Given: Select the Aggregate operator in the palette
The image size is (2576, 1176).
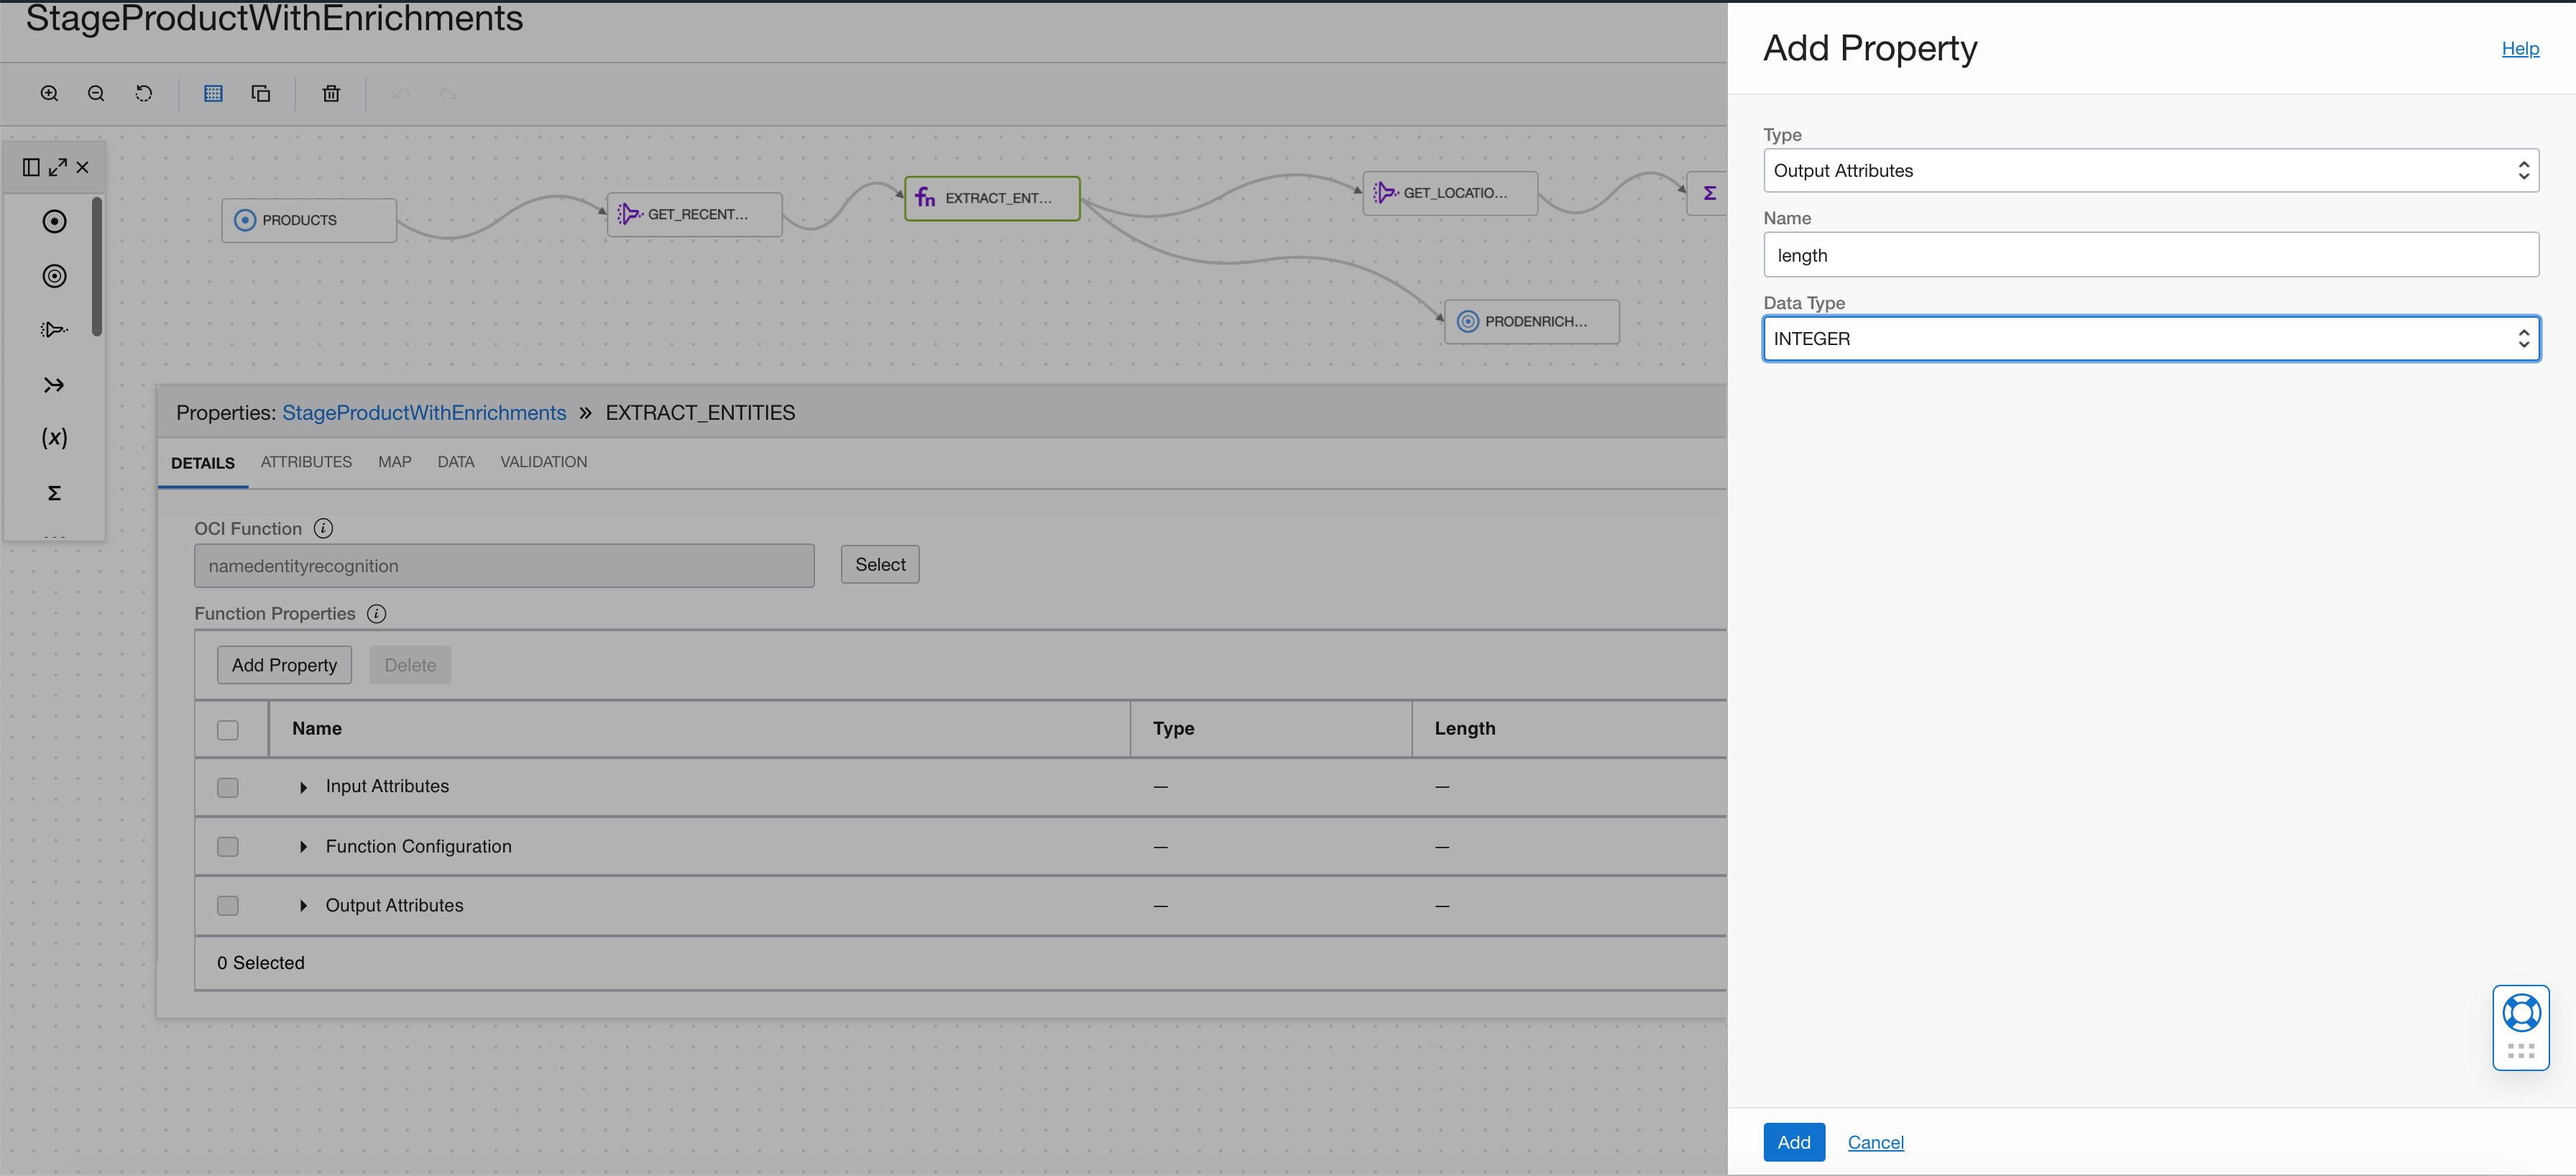Looking at the screenshot, I should click(x=54, y=492).
